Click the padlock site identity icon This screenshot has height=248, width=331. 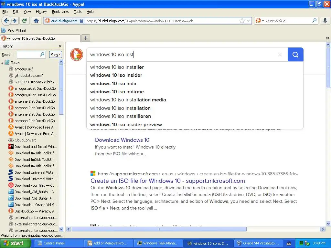coord(81,21)
